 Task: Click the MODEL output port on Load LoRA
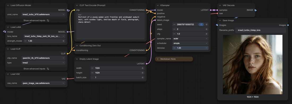67,32
